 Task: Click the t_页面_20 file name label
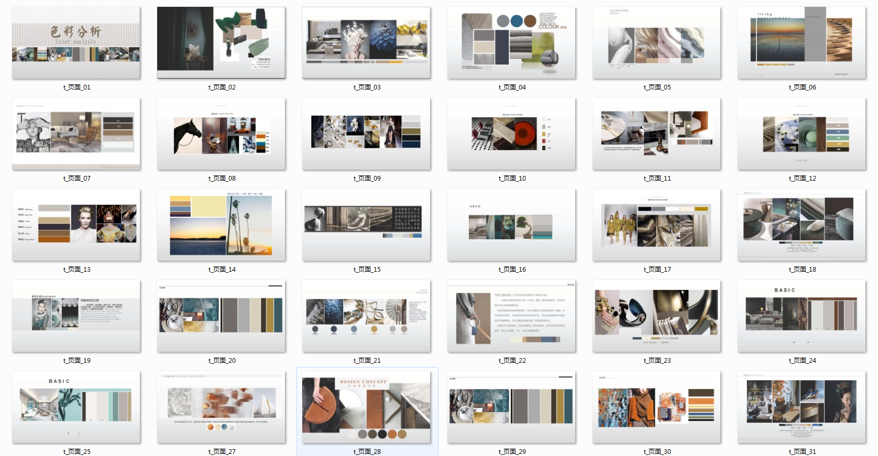coord(222,361)
